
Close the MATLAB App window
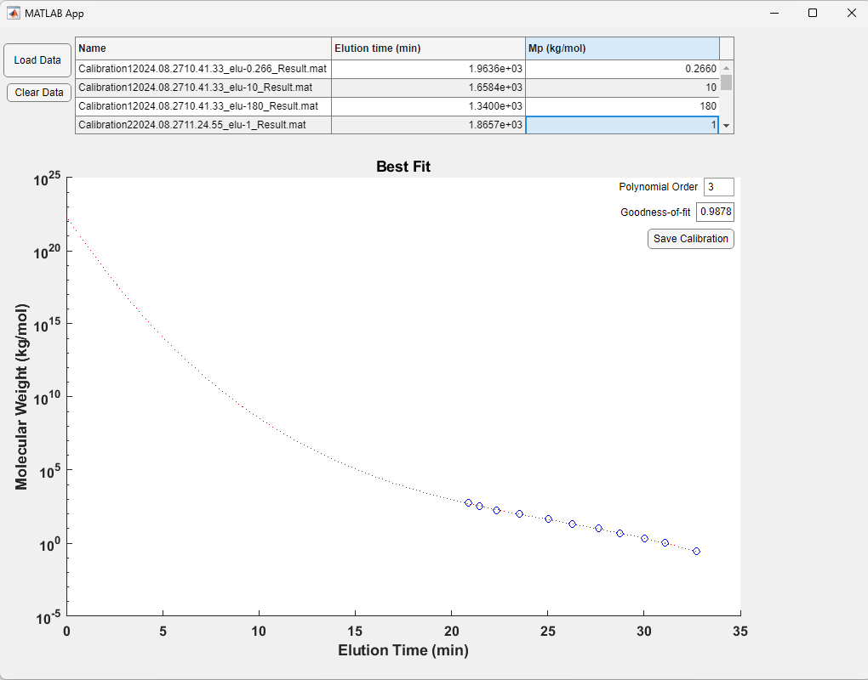pos(851,13)
